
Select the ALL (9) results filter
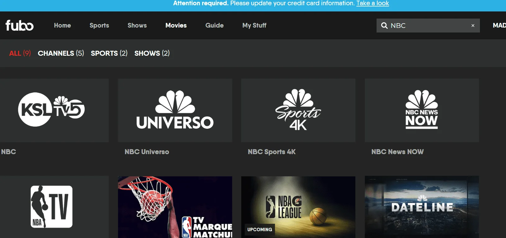[20, 53]
